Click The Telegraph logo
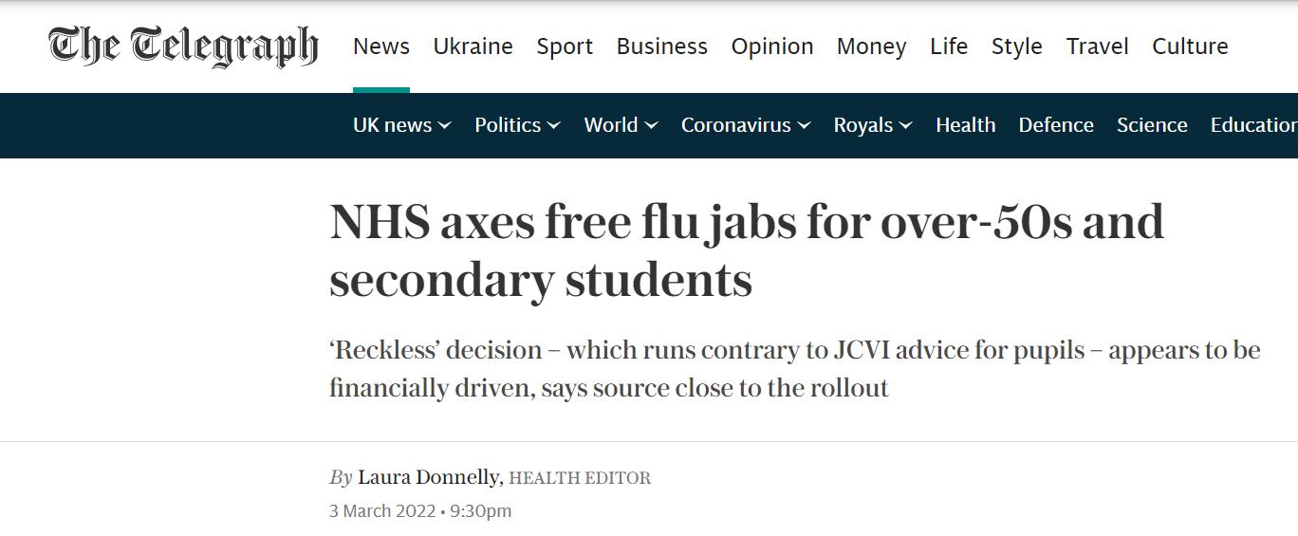 183,46
